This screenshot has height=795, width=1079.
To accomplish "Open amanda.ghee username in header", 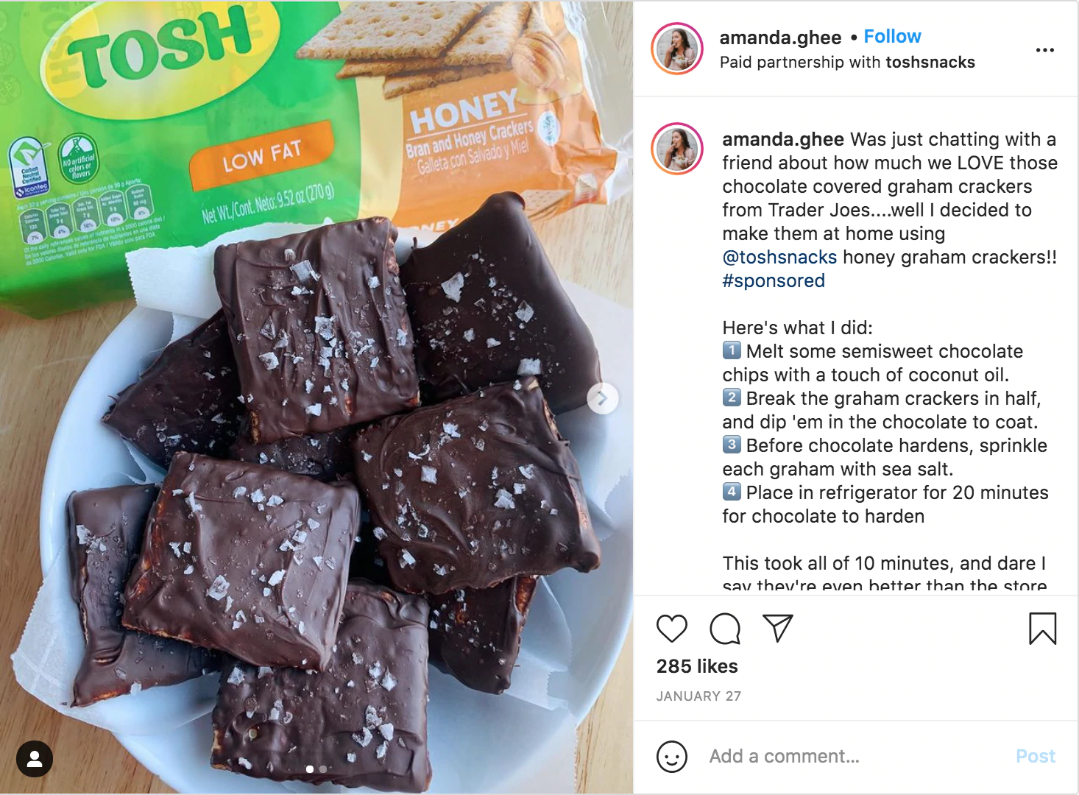I will tap(780, 38).
